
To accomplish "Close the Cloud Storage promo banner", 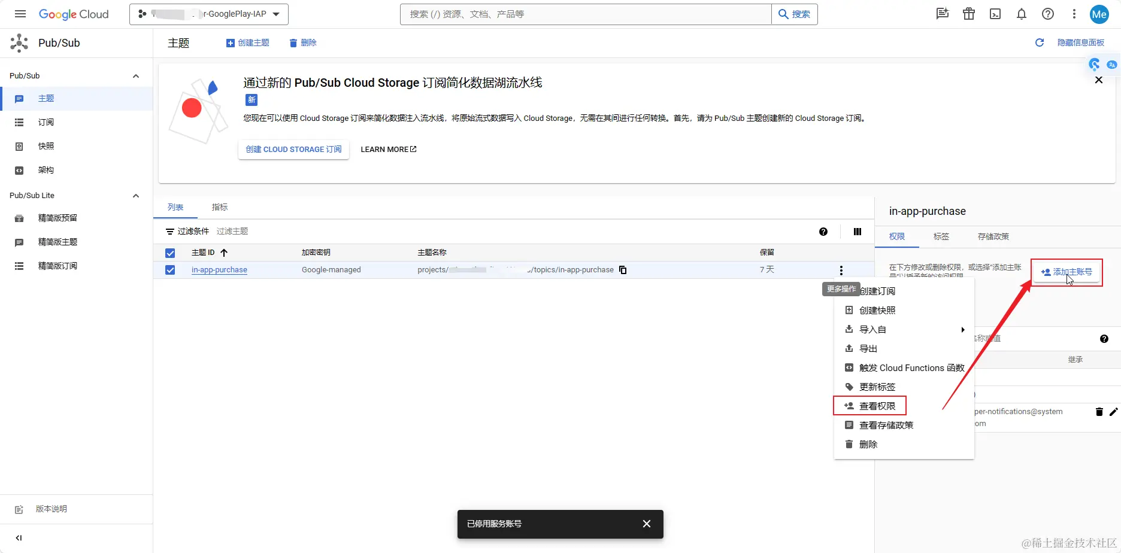I will point(1099,80).
